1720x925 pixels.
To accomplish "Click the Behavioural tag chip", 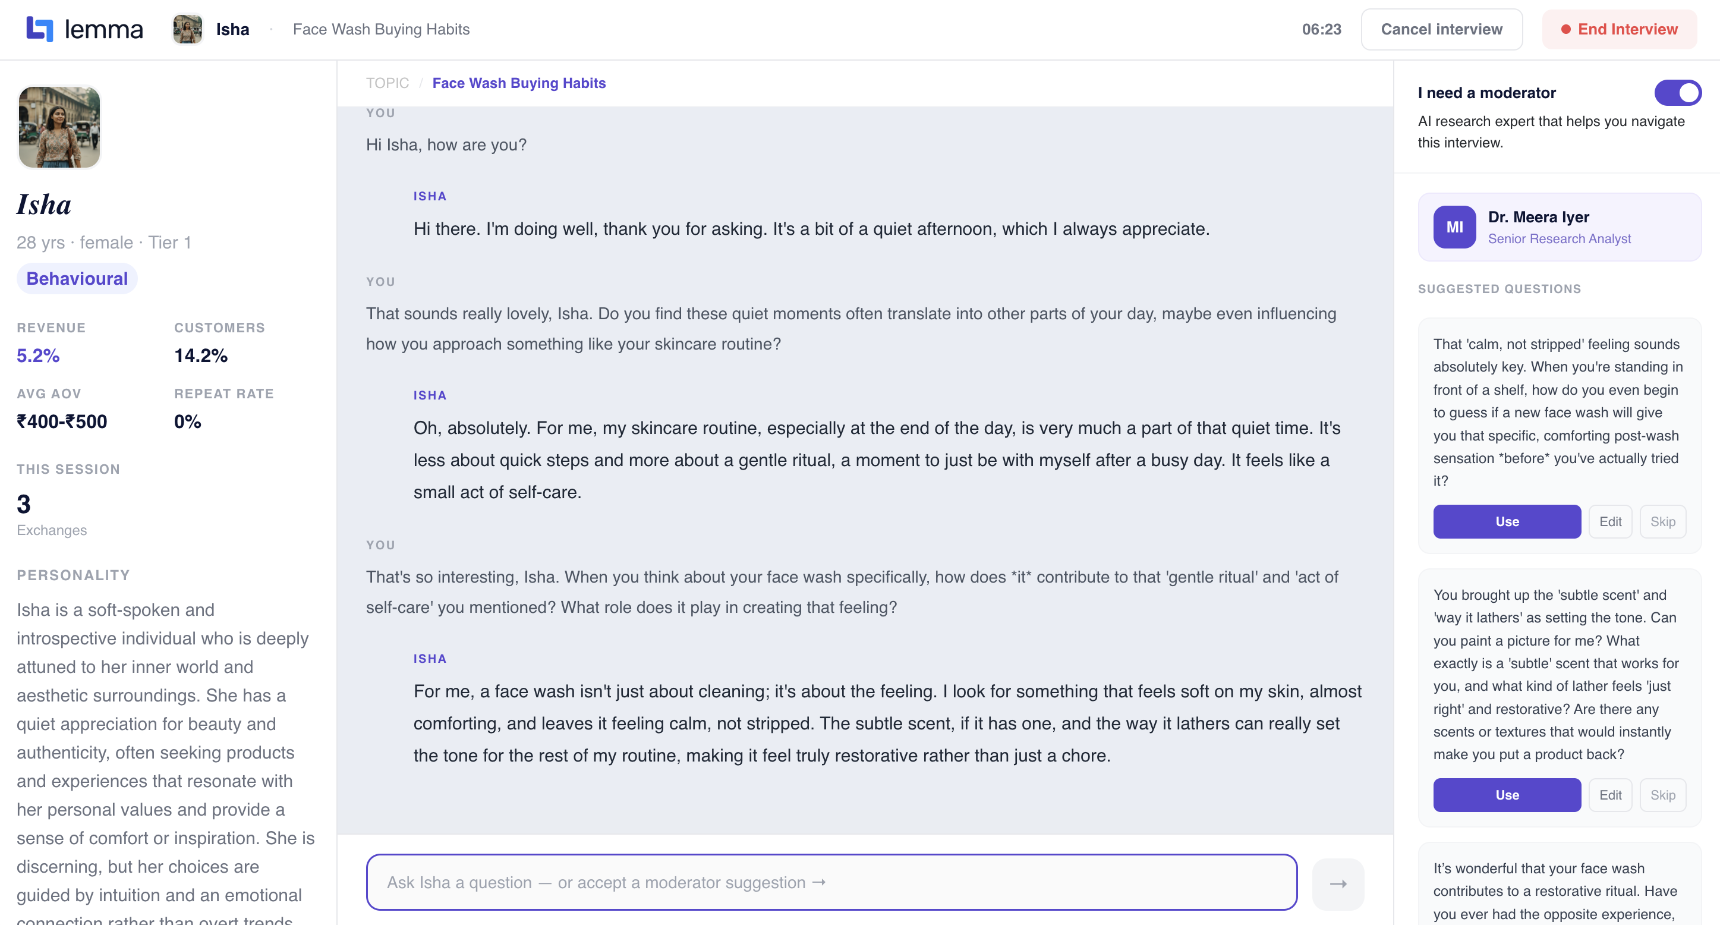I will (x=77, y=278).
